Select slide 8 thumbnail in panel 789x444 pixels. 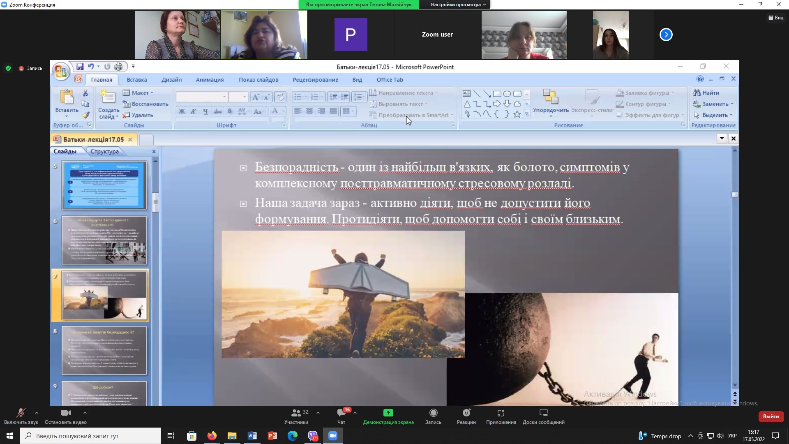click(x=104, y=350)
